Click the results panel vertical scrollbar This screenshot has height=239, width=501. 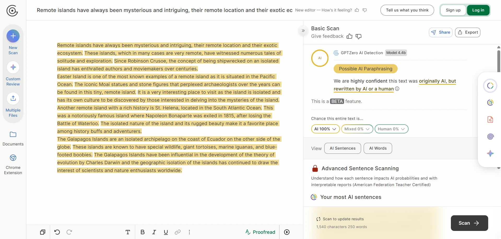click(498, 61)
